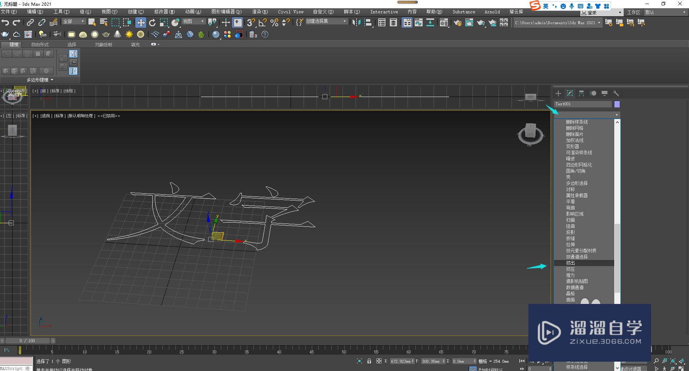Click the 默认明暗处理 viewport label
The width and height of the screenshot is (689, 371).
pos(81,116)
